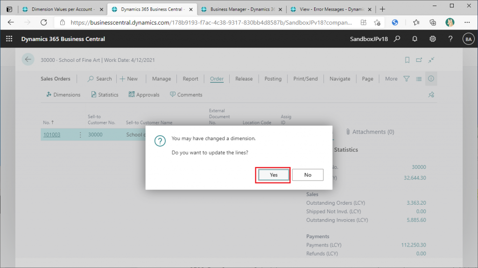This screenshot has width=478, height=268.
Task: Create a New sales order
Action: tap(129, 79)
